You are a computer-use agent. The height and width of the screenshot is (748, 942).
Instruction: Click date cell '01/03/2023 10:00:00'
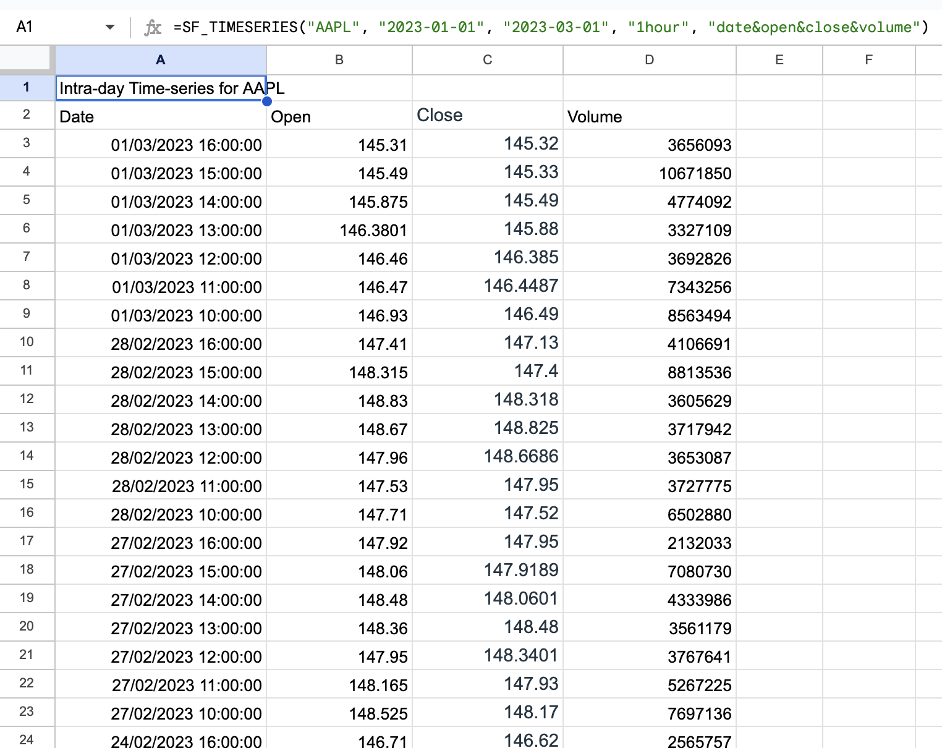point(161,315)
